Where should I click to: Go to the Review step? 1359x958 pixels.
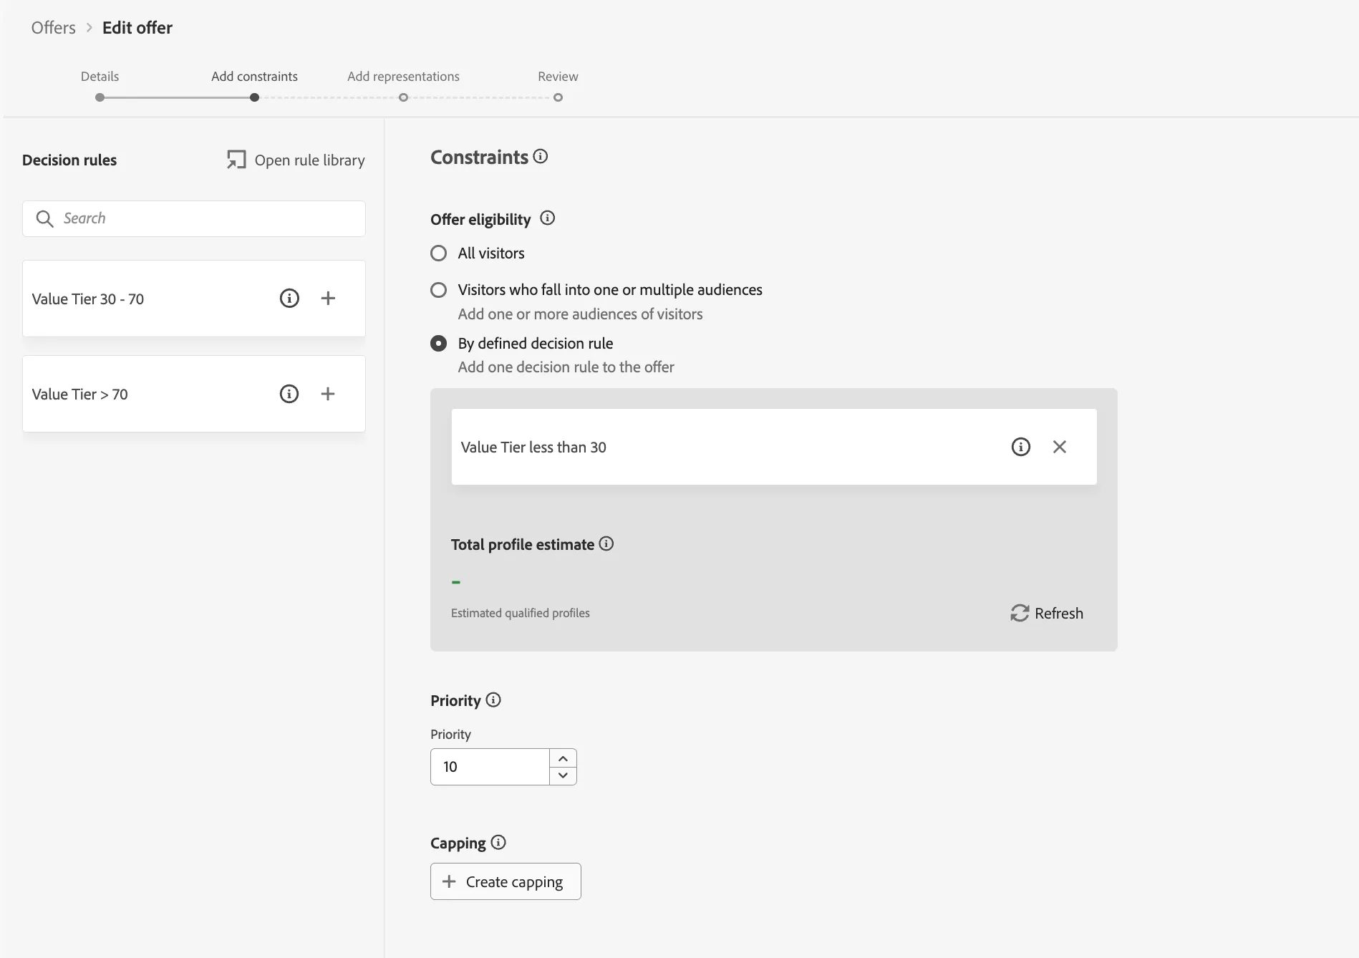pos(558,85)
